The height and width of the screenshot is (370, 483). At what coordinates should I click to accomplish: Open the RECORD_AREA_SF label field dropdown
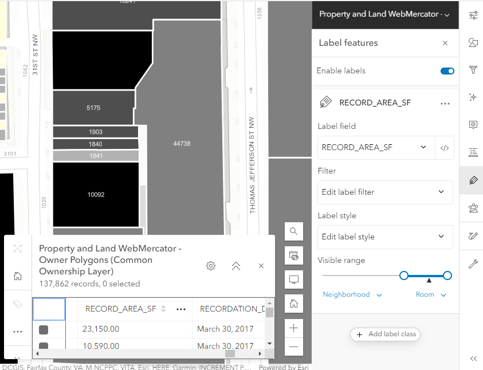377,147
